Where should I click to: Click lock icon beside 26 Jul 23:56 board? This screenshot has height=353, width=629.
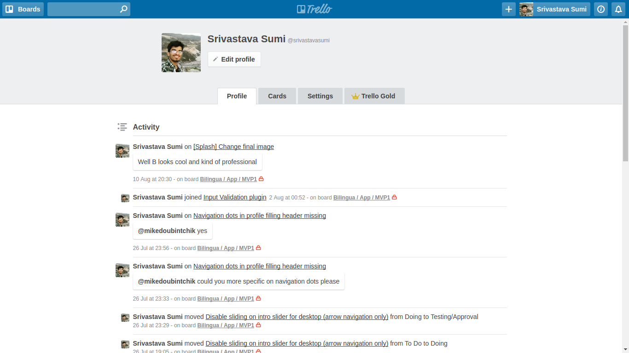259,248
